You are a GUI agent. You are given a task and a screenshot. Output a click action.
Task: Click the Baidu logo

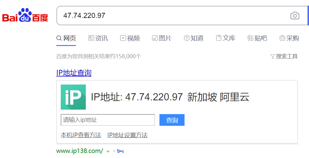pyautogui.click(x=25, y=15)
